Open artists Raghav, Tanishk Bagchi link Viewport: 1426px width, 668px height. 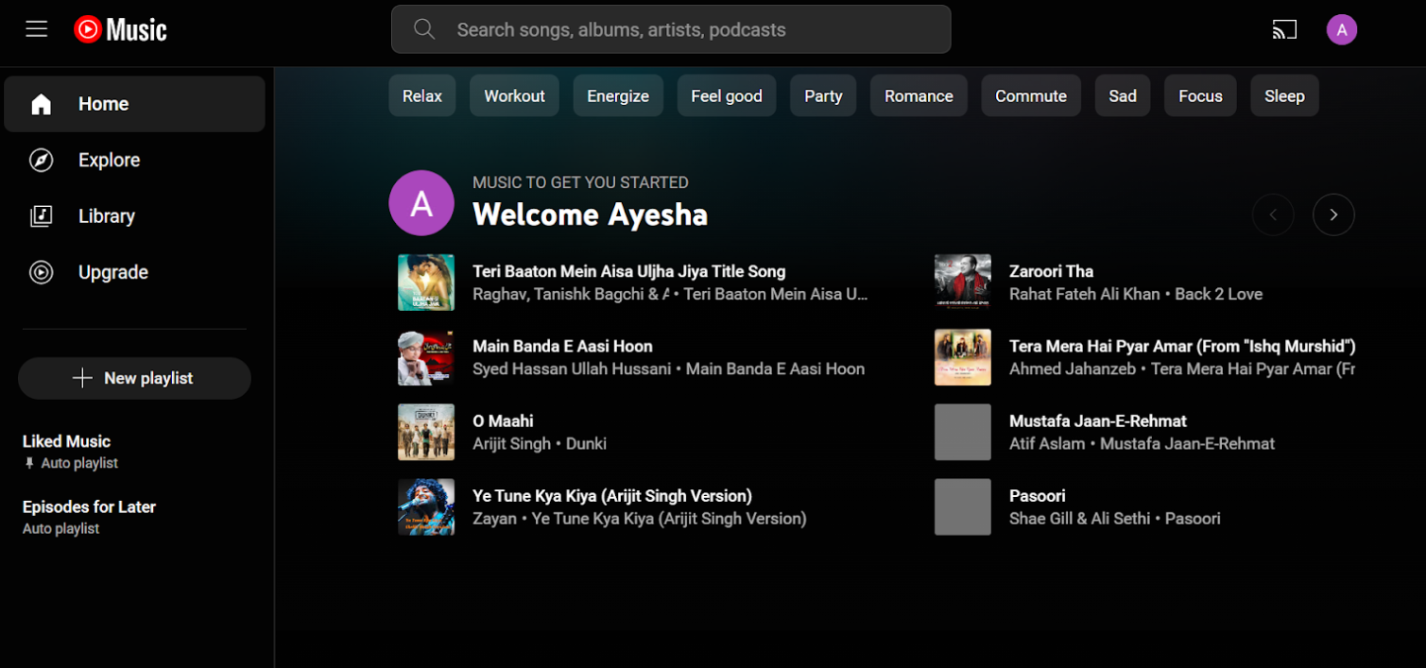click(x=571, y=294)
